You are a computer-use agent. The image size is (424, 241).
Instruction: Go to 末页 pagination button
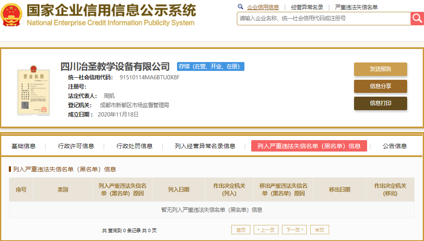pos(319,230)
